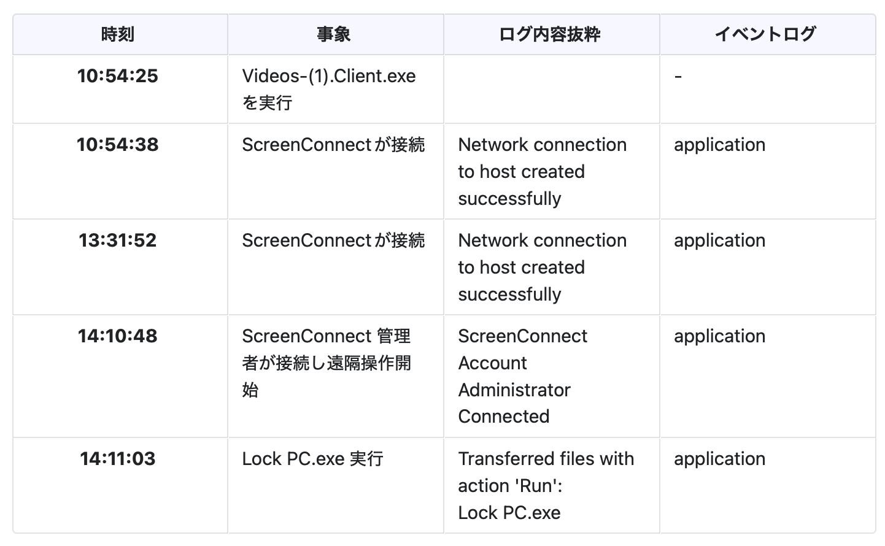Click application cell in the 14:10:48 row
The image size is (885, 546).
[719, 336]
